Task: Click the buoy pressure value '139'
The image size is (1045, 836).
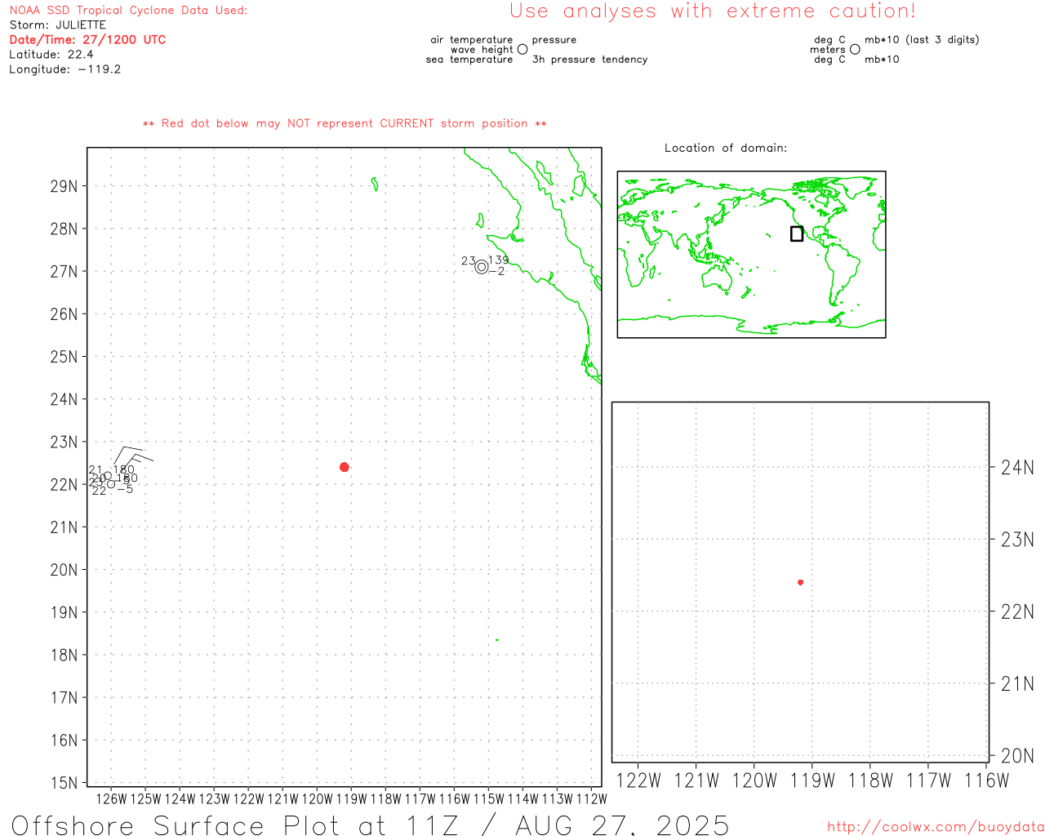Action: 499,260
